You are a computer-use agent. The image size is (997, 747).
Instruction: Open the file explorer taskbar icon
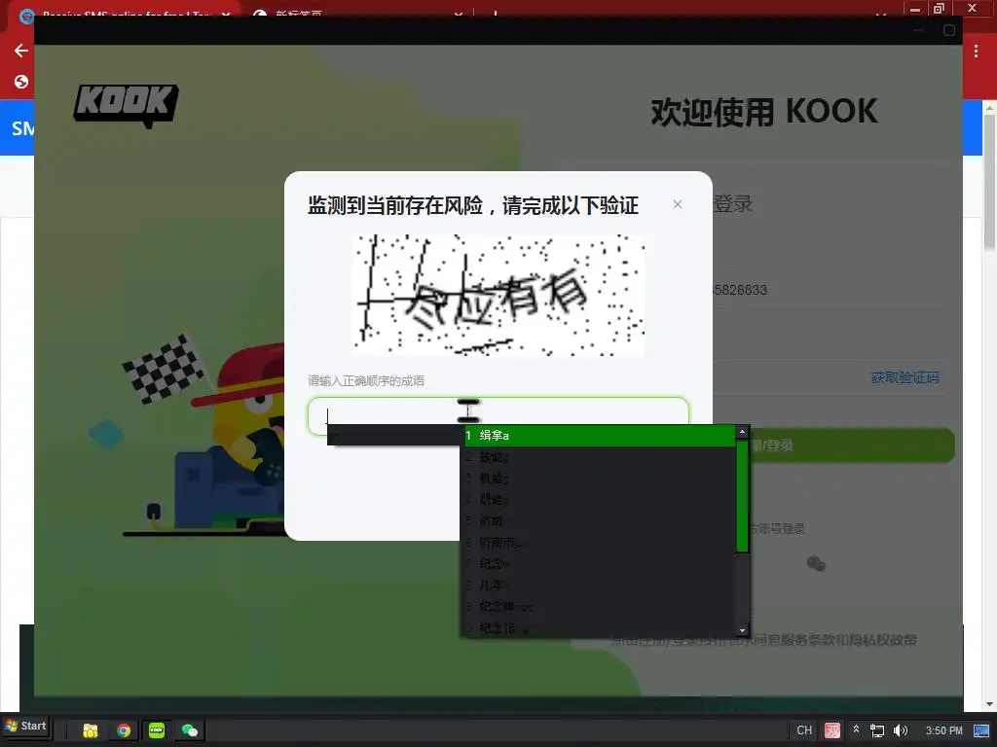pos(90,730)
